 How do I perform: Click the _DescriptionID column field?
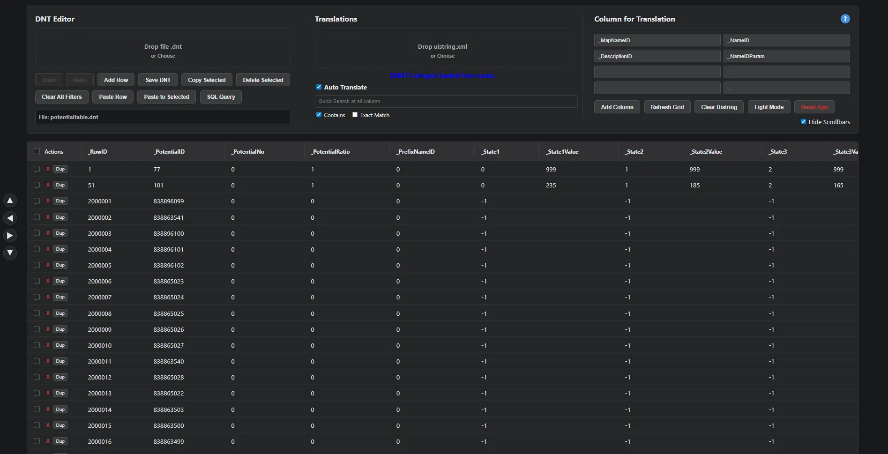tap(657, 56)
